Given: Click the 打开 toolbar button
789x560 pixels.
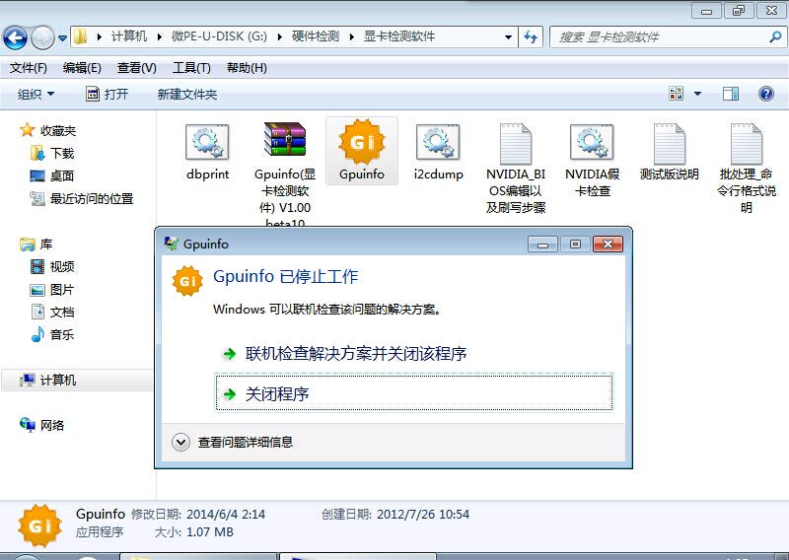Looking at the screenshot, I should pos(108,94).
